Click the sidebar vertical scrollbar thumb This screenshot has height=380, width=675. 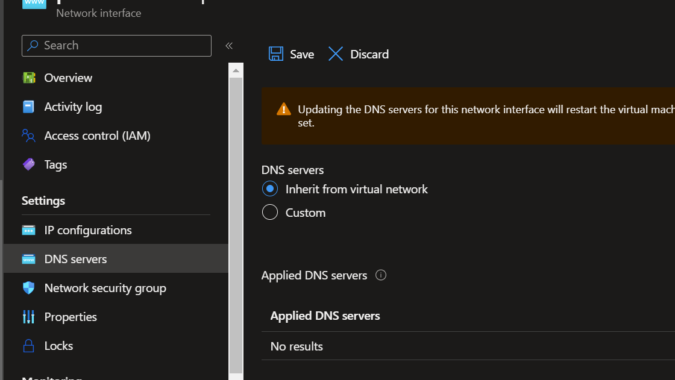(236, 225)
